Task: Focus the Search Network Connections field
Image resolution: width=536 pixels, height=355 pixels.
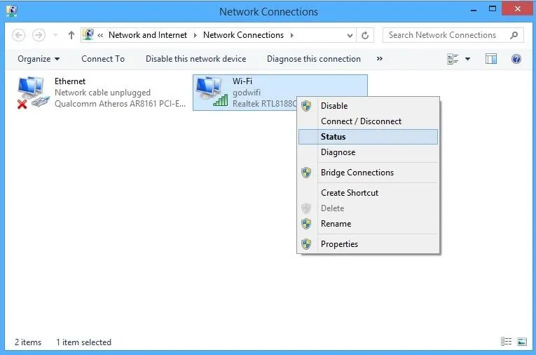Action: pyautogui.click(x=453, y=35)
